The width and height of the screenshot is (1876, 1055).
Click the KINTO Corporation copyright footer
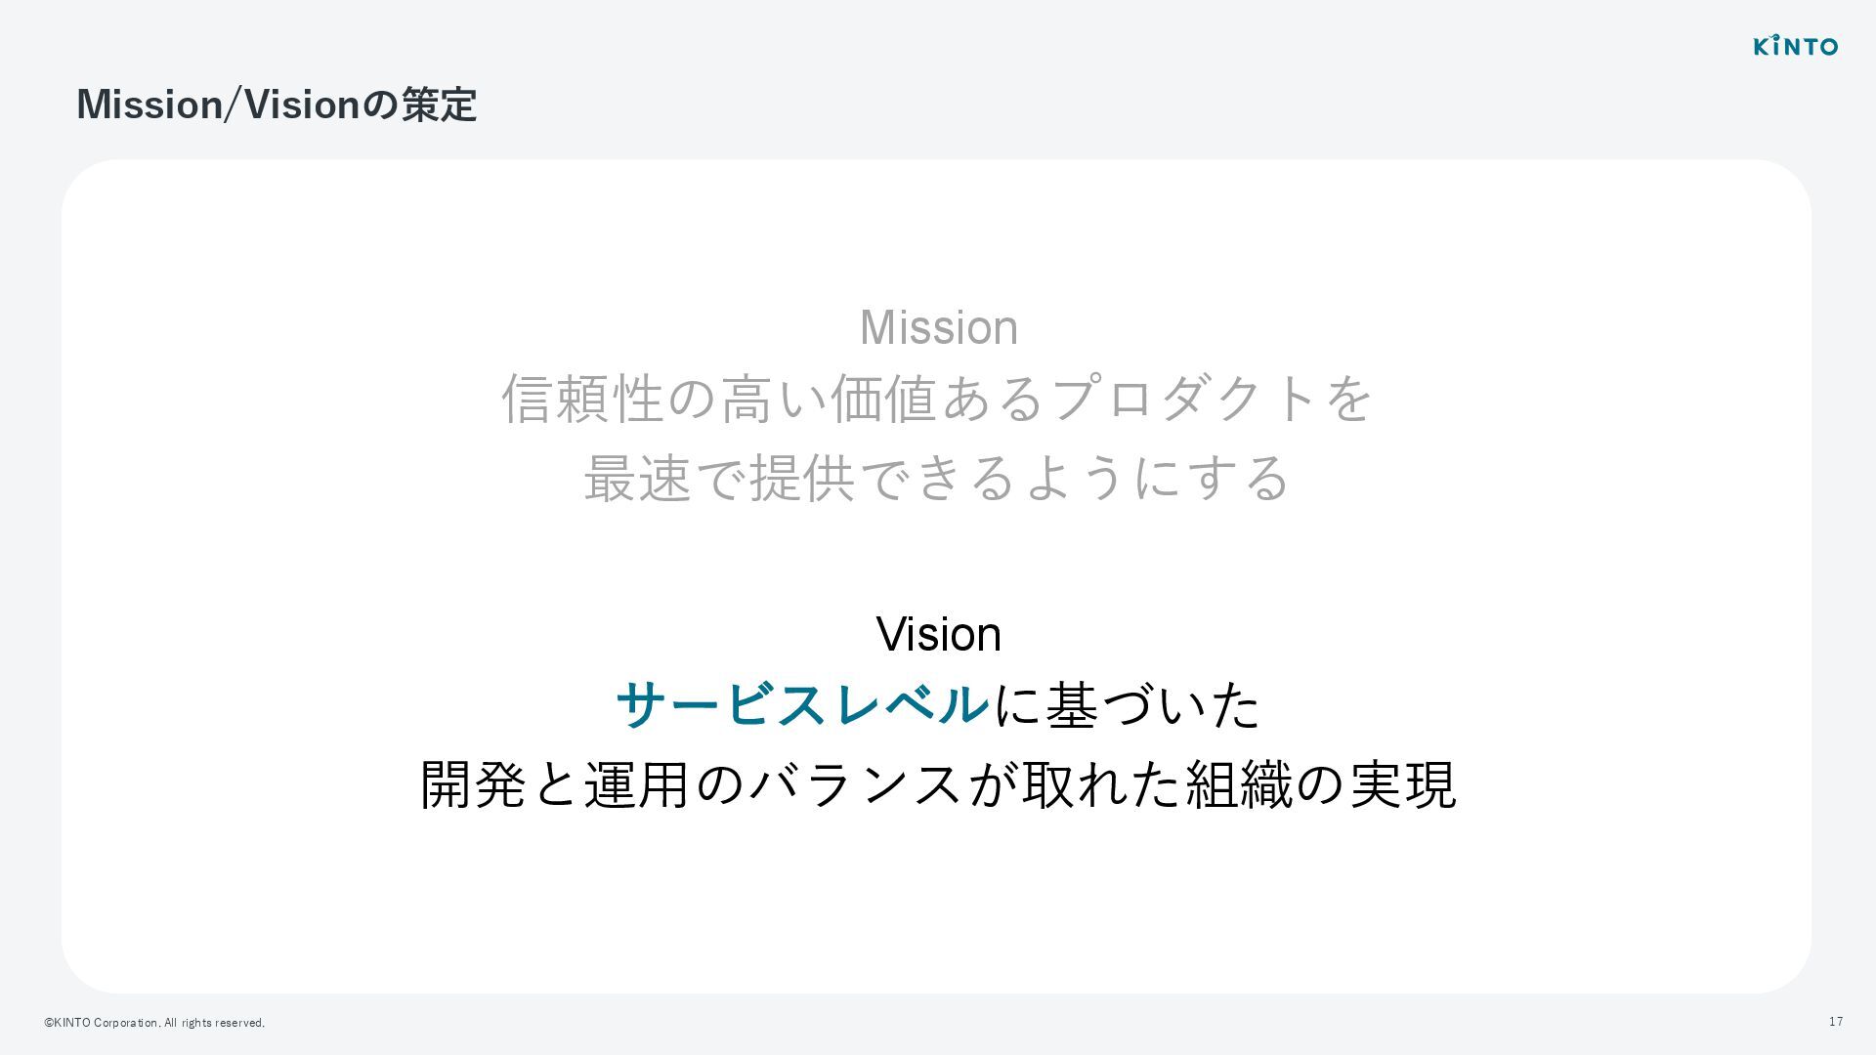[154, 1023]
